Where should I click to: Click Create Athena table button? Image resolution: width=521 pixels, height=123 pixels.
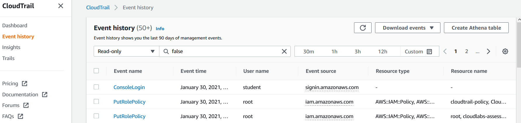pos(476,28)
